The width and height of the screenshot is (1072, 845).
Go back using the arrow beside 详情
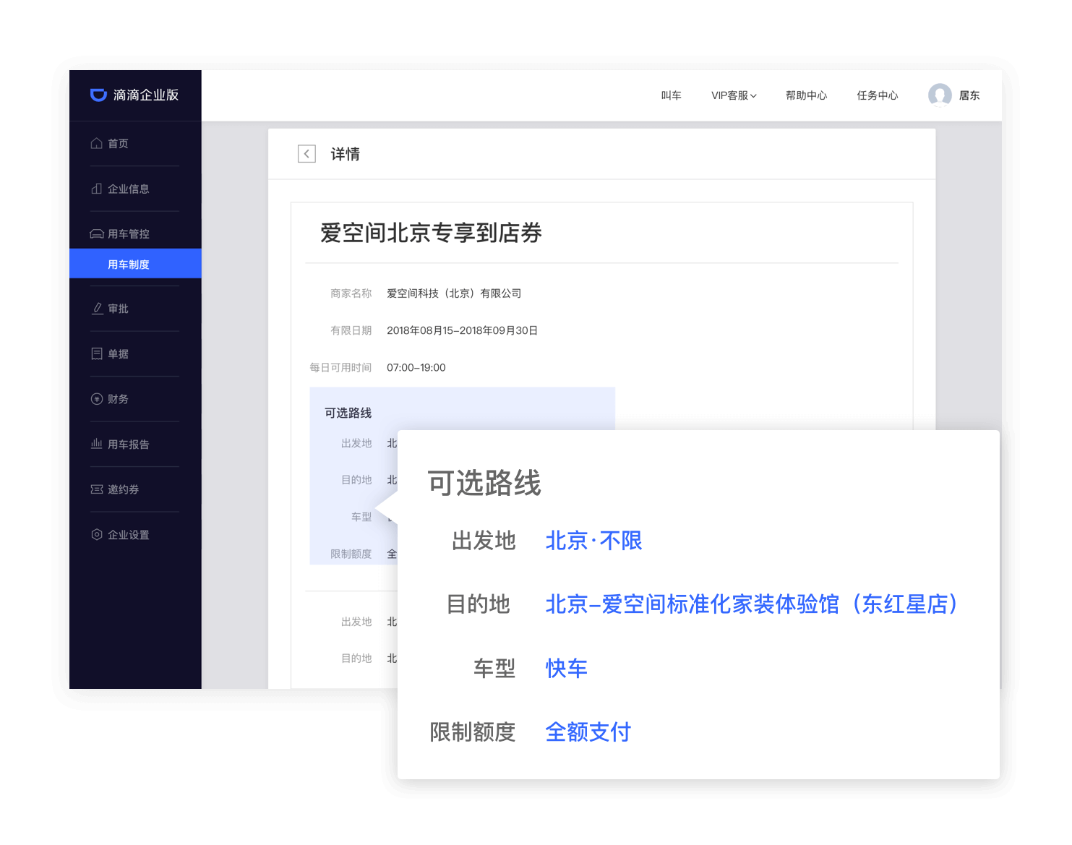[x=306, y=154]
